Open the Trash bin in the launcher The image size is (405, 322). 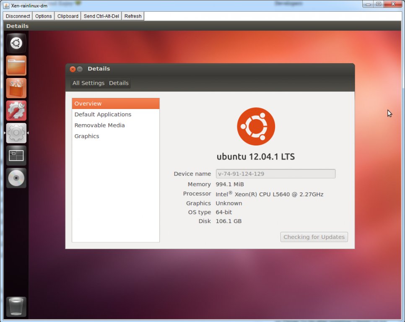tap(16, 307)
